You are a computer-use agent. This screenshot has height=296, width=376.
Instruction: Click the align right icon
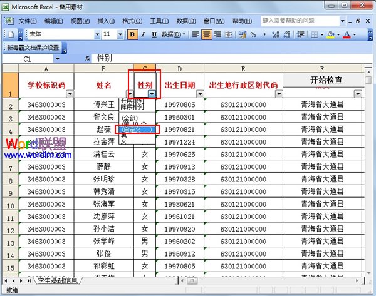pos(219,34)
